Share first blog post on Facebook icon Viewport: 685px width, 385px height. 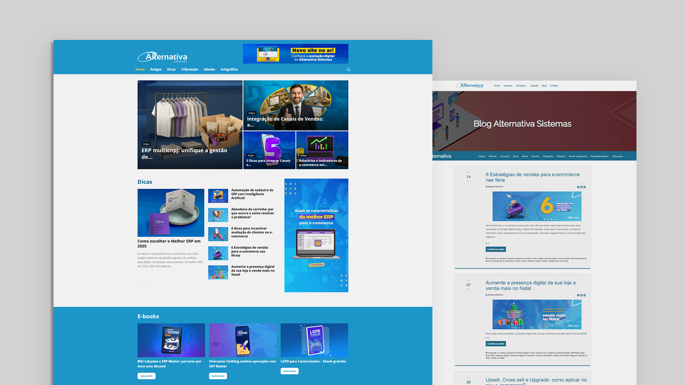tap(578, 187)
